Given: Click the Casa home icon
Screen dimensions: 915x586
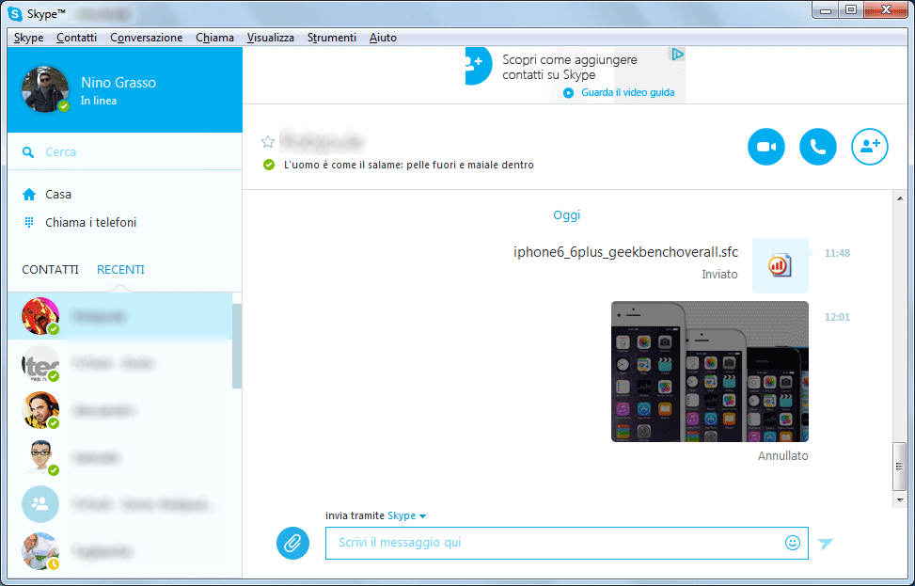Looking at the screenshot, I should (29, 195).
